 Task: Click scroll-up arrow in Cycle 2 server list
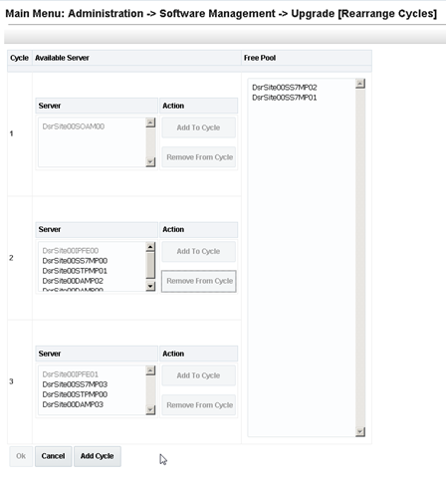[150, 247]
